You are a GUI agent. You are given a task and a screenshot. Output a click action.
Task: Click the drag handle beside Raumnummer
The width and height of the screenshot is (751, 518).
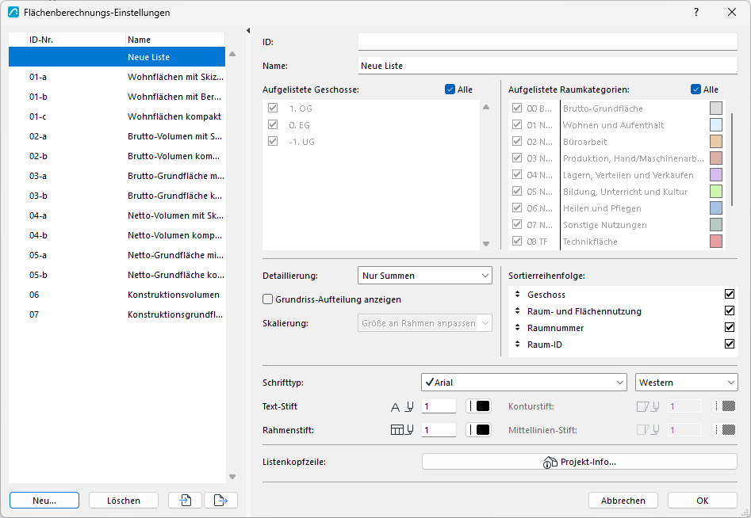(517, 328)
